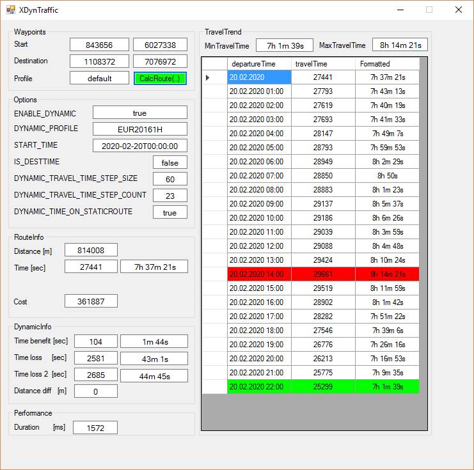
Task: Click the Profile default field
Action: coord(99,78)
